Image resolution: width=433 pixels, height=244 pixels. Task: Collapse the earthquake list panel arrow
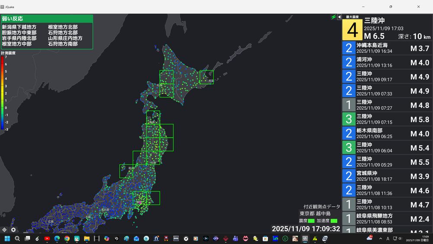[339, 17]
